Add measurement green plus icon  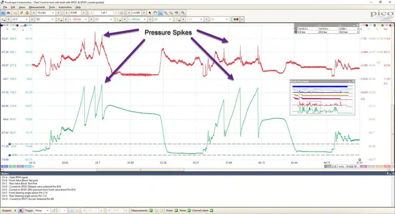(x=151, y=211)
